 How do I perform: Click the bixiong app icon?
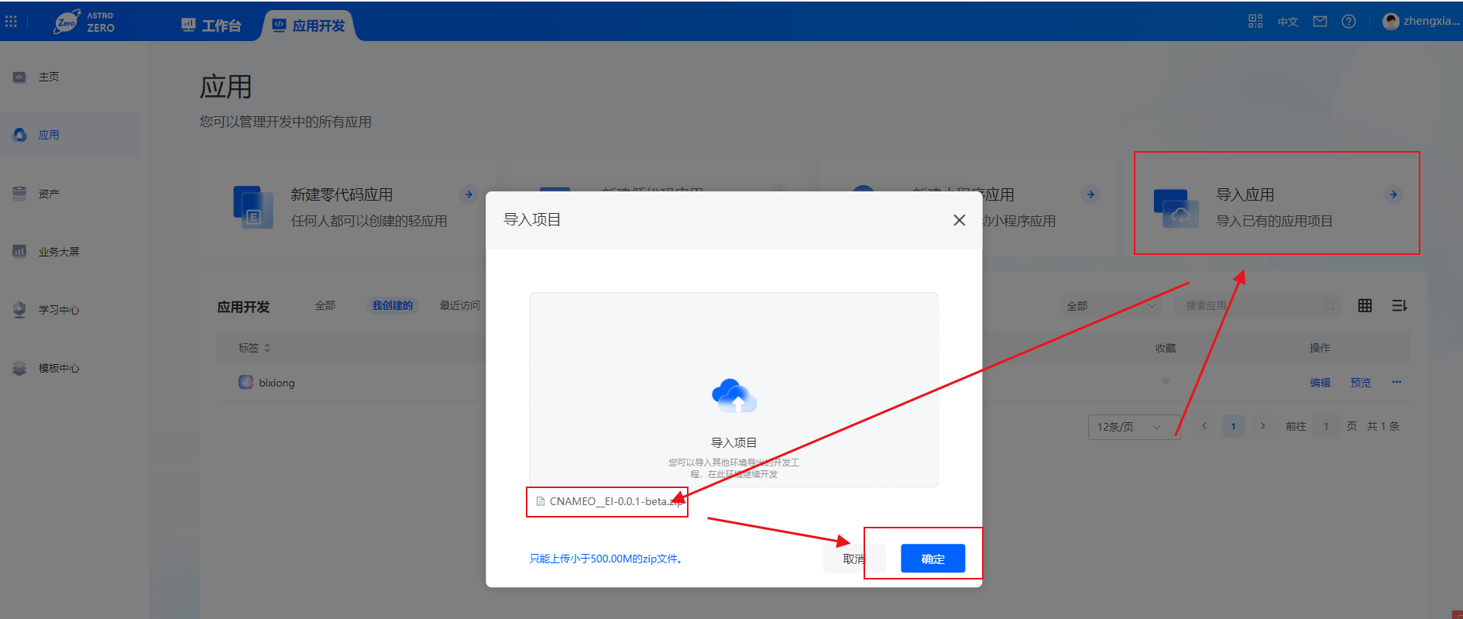pyautogui.click(x=246, y=382)
